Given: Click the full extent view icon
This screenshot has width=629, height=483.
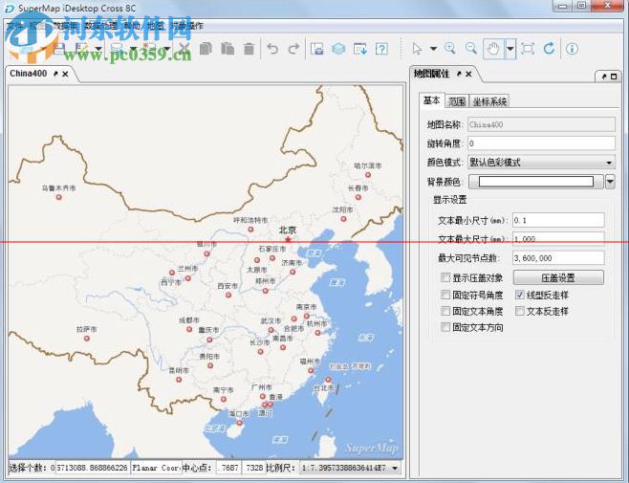Looking at the screenshot, I should (528, 49).
